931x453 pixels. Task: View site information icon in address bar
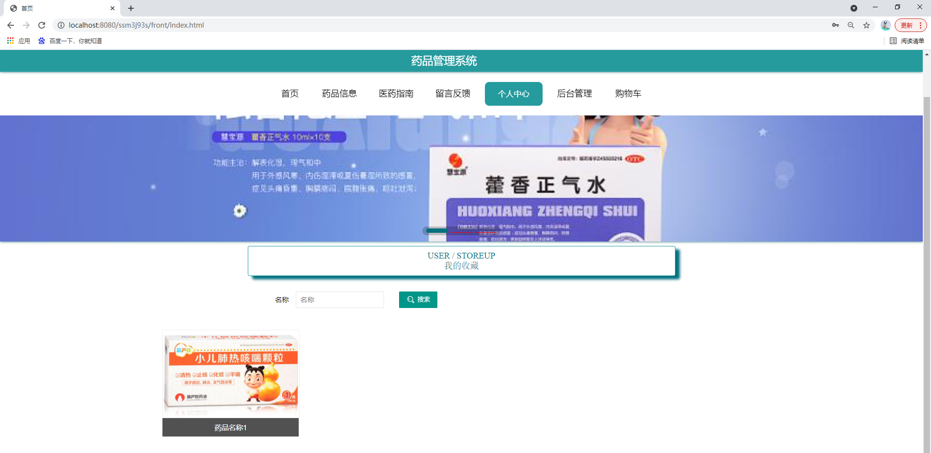61,25
